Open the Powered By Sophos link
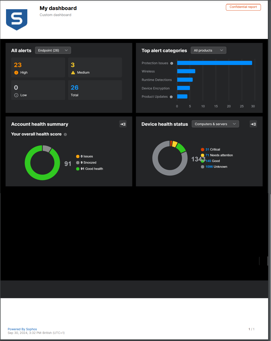 coord(22,329)
